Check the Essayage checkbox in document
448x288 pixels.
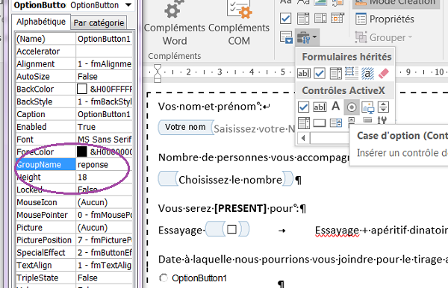click(x=231, y=230)
